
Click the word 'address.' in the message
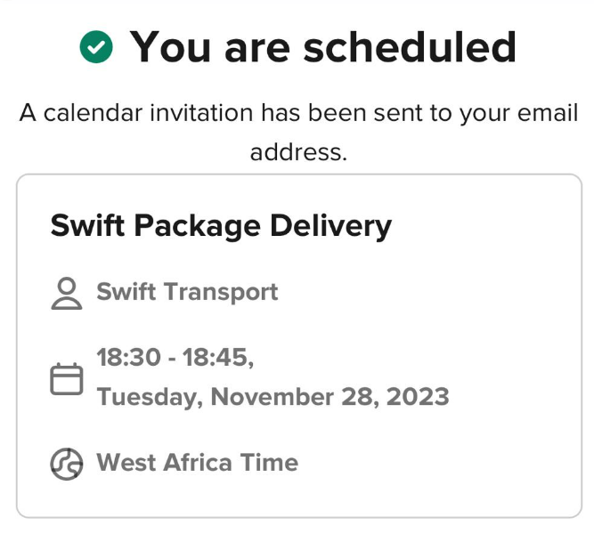pos(298,152)
